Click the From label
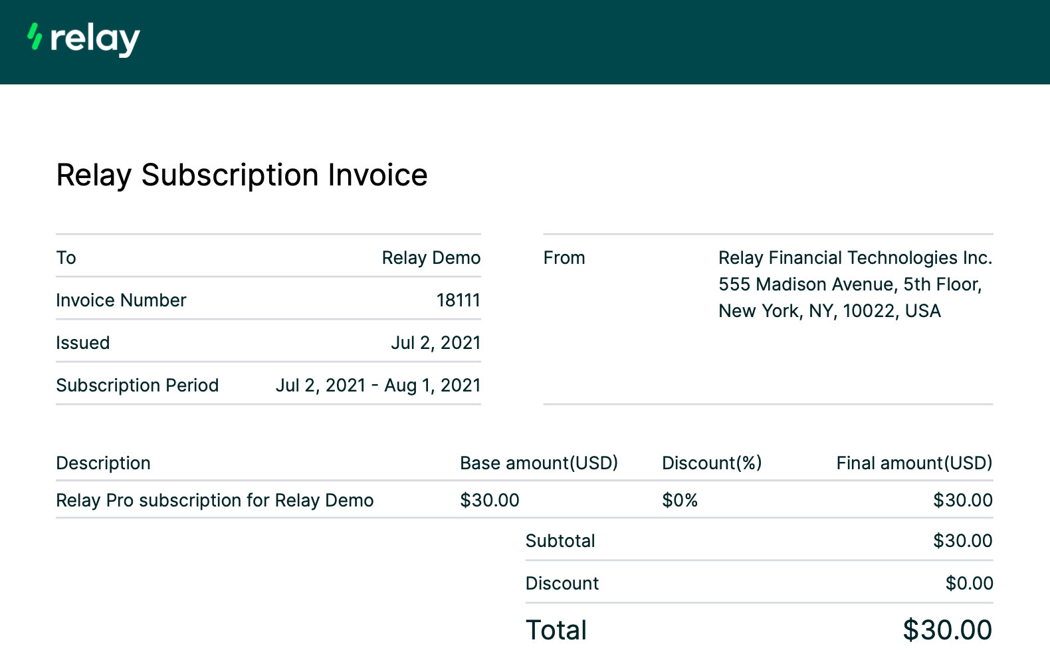The width and height of the screenshot is (1050, 666). point(564,258)
